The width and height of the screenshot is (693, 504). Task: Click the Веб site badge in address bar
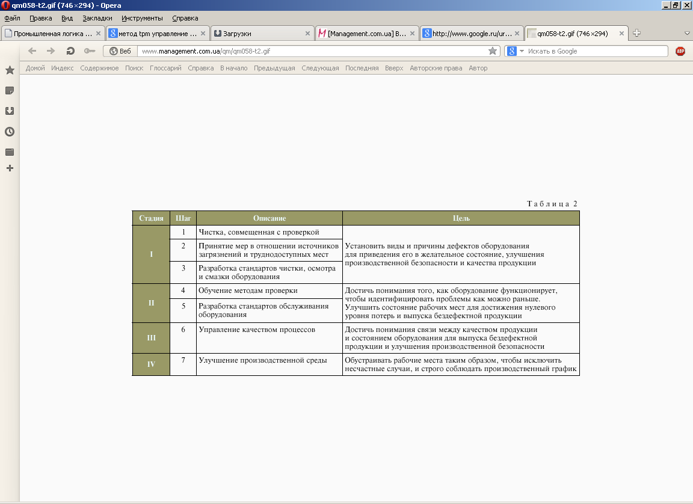(120, 51)
